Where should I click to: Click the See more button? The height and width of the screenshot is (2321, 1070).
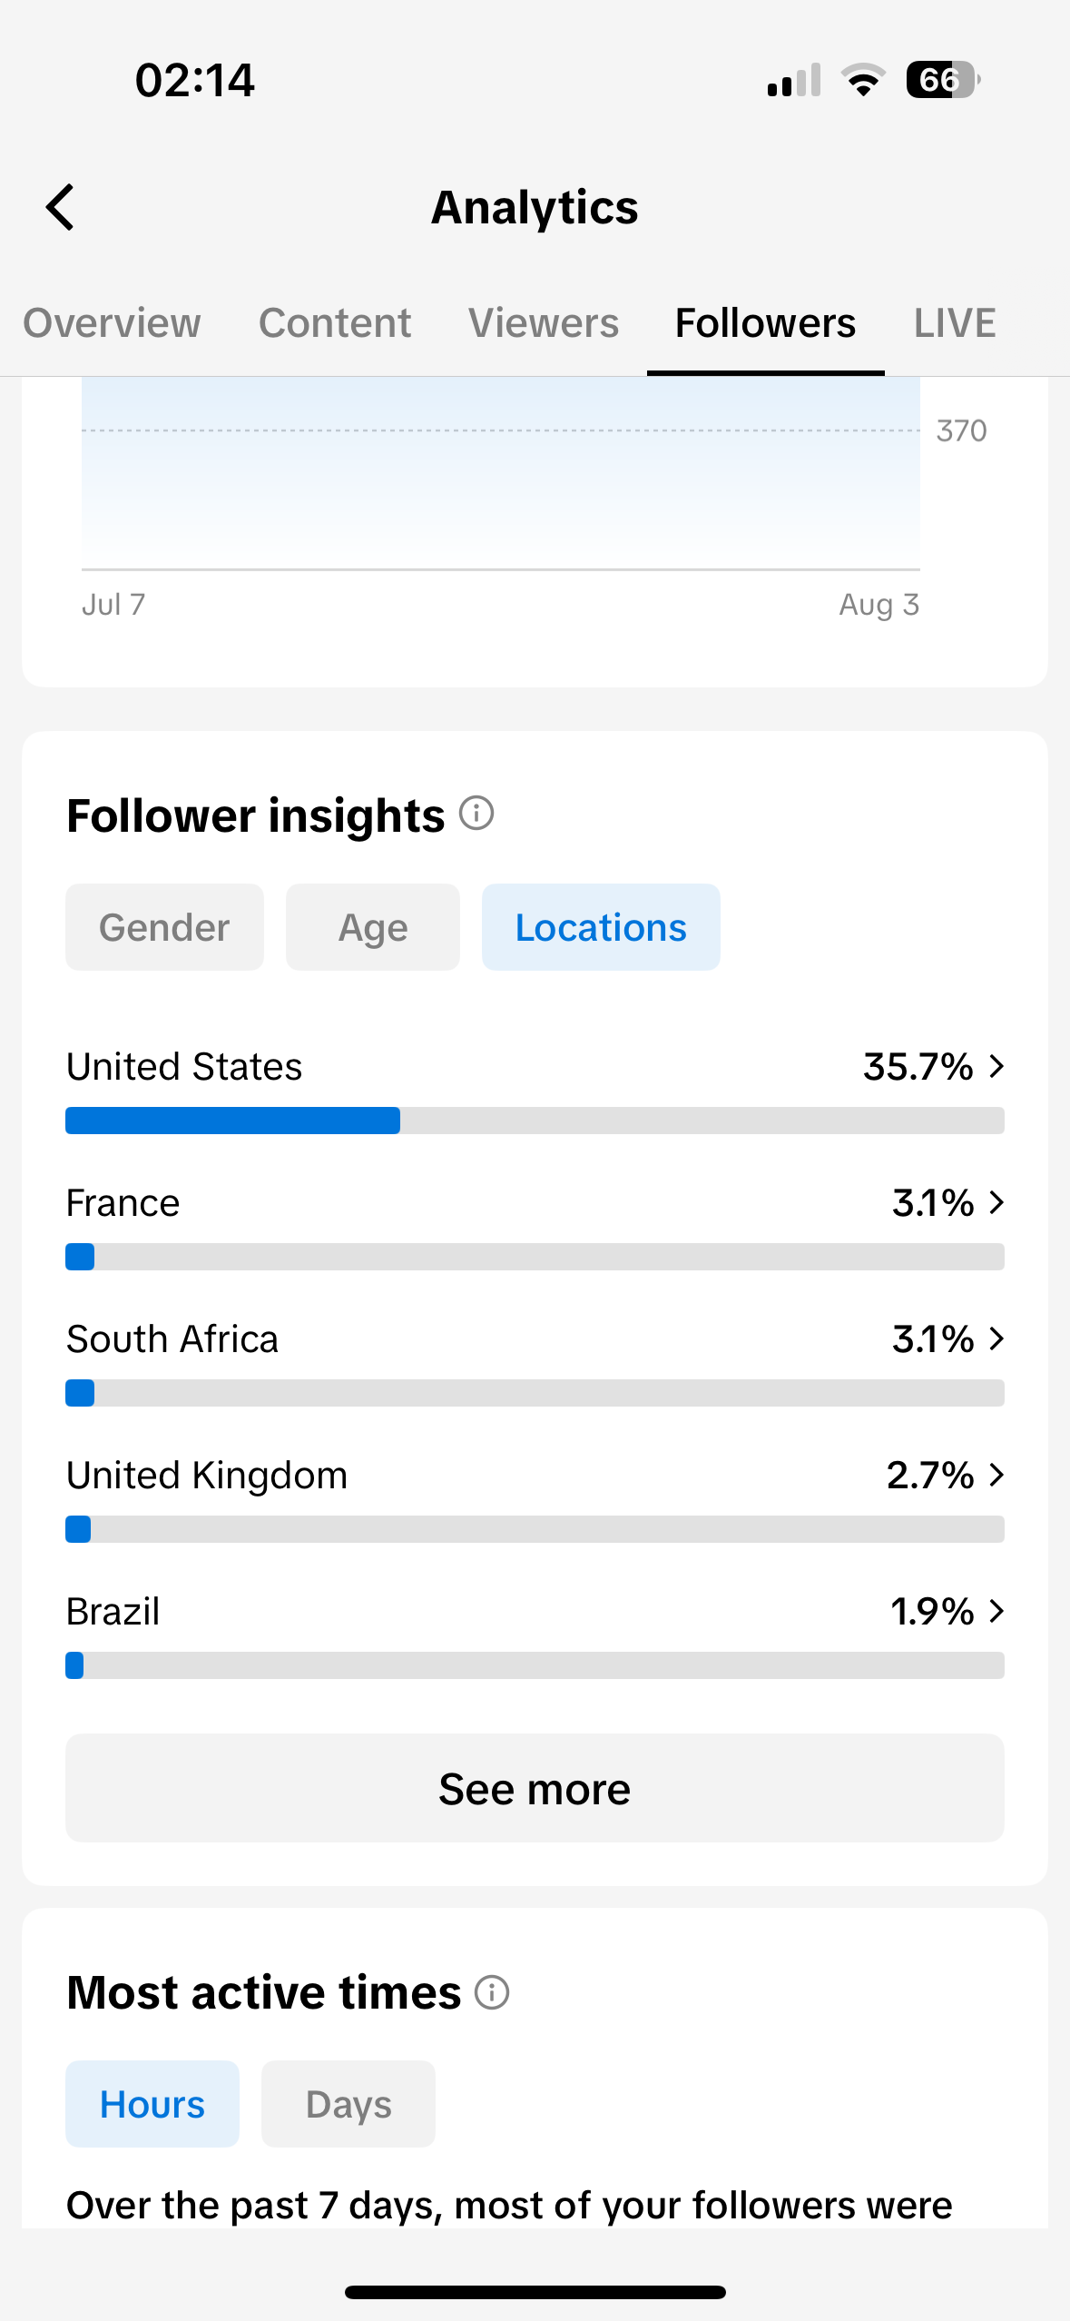pyautogui.click(x=535, y=1788)
